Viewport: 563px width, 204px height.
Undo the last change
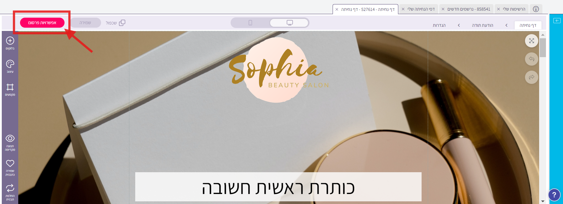pos(531,59)
